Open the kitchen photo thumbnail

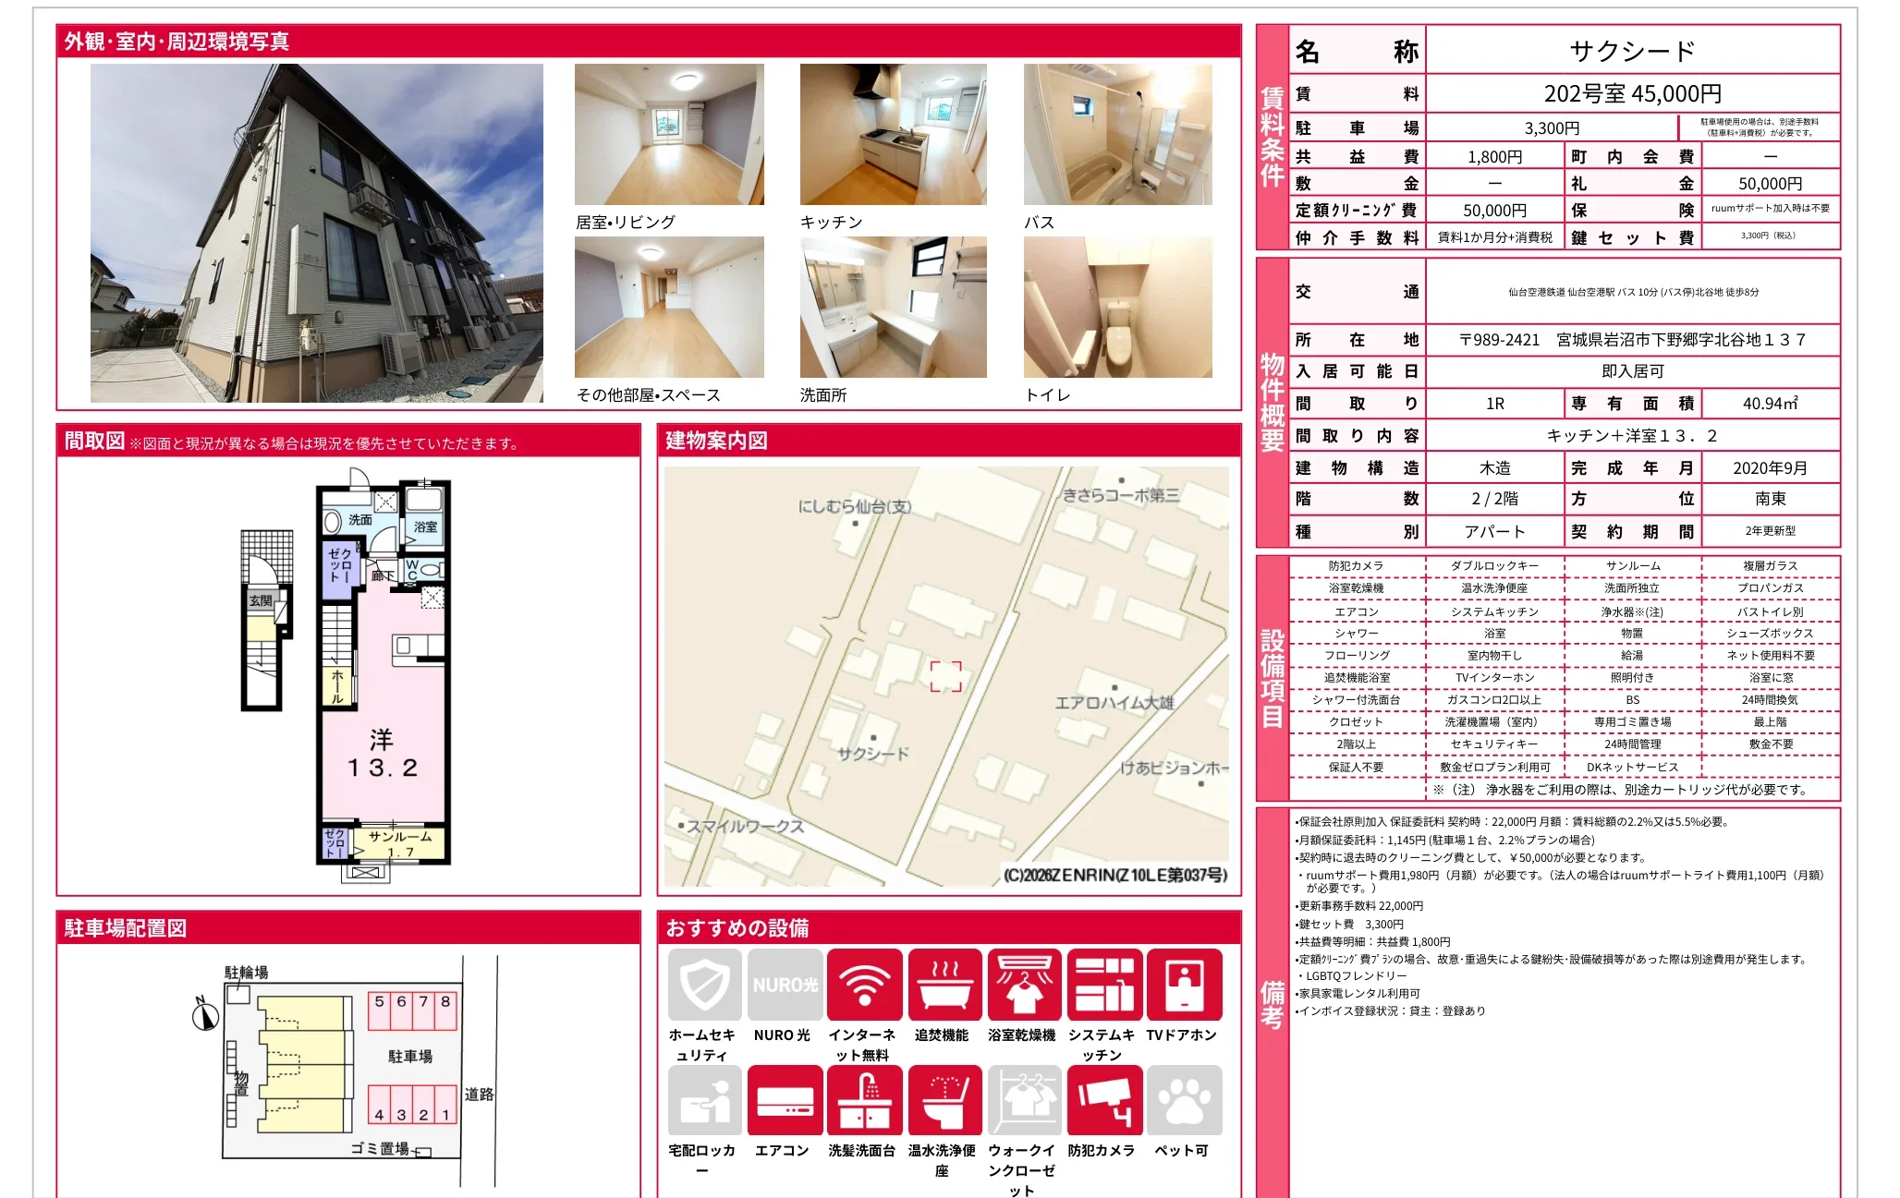894,135
